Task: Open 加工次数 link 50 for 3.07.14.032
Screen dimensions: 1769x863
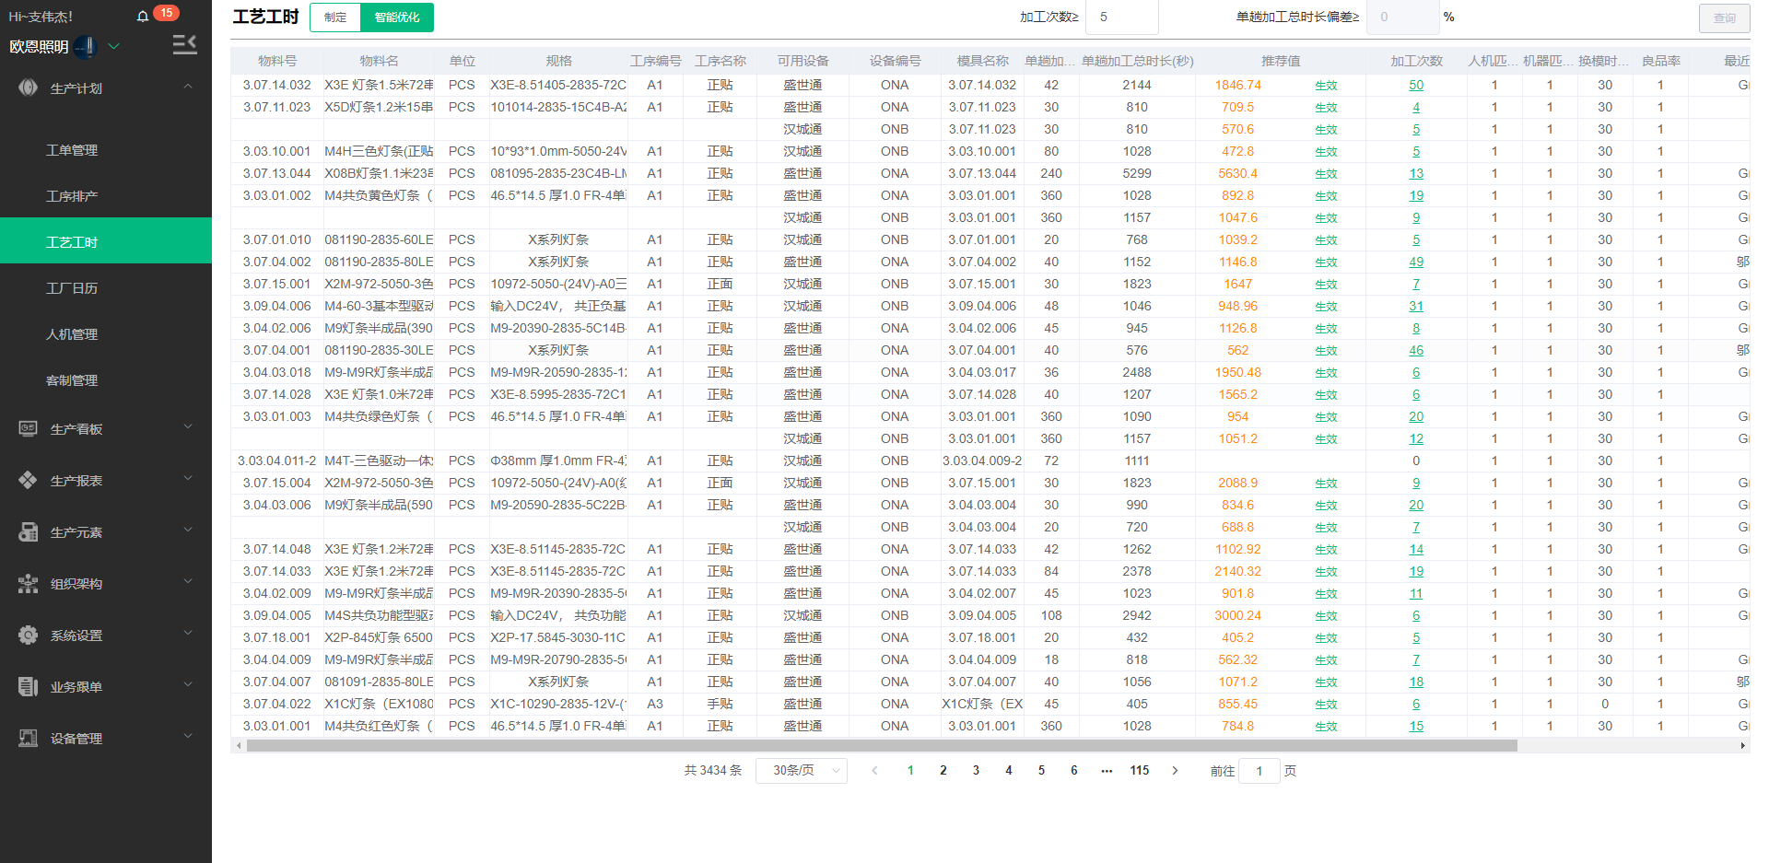Action: point(1416,86)
